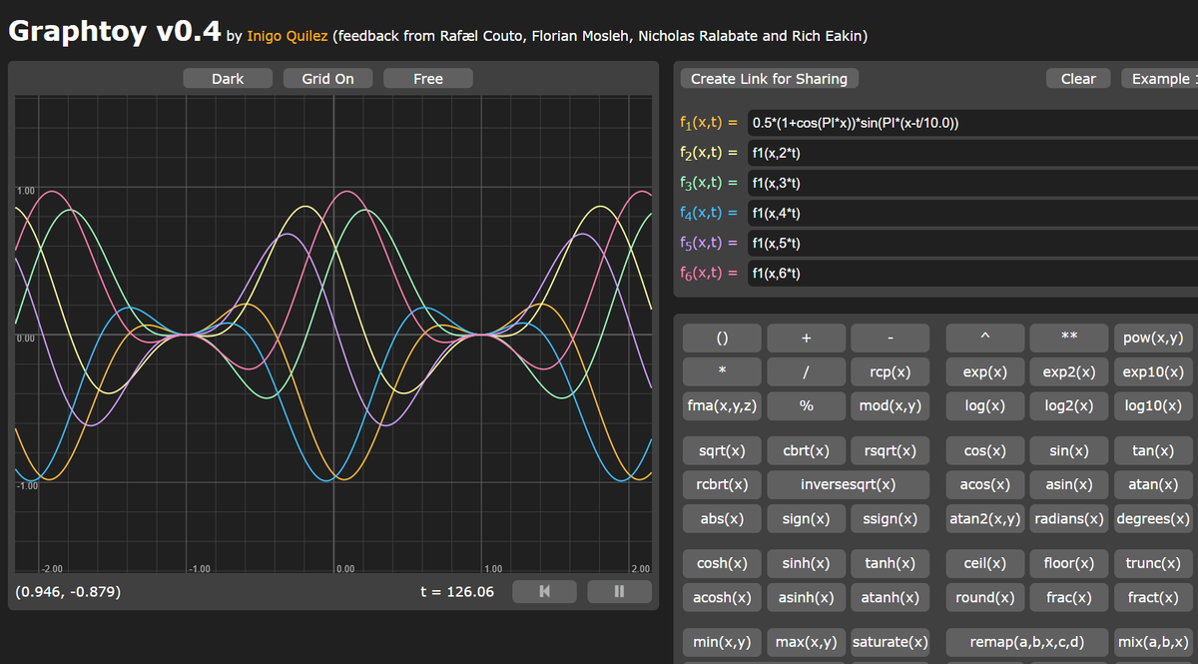Insert ssign(x) function
The image size is (1198, 664).
(890, 518)
